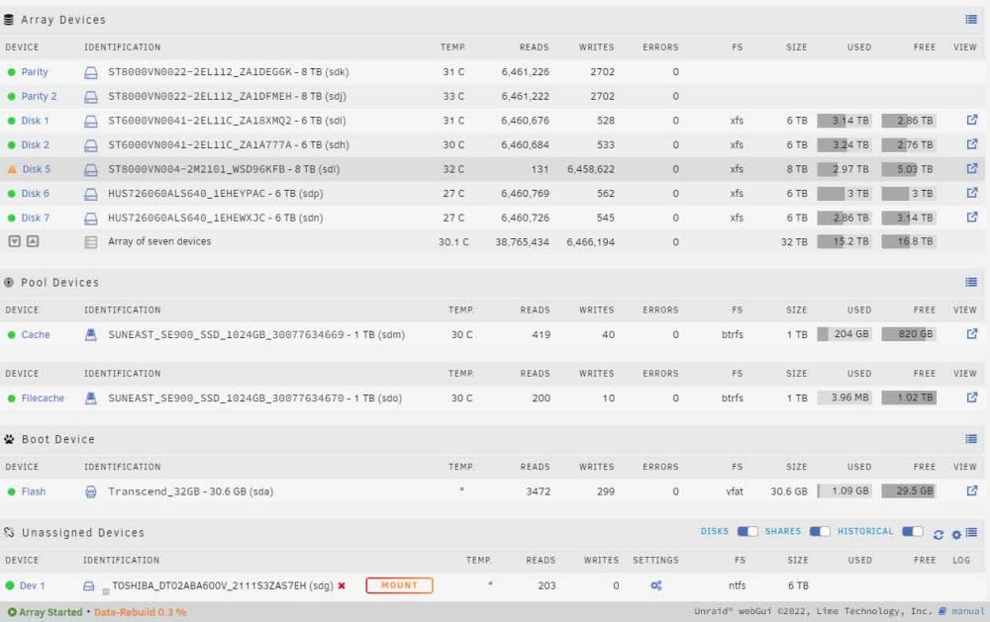This screenshot has width=990, height=622.
Task: Click Array Started status text
Action: click(x=50, y=612)
